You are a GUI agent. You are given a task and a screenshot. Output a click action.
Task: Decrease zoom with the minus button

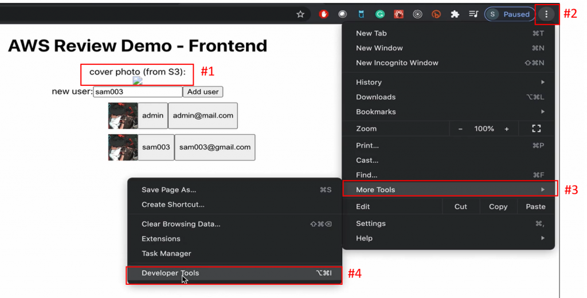(x=460, y=129)
